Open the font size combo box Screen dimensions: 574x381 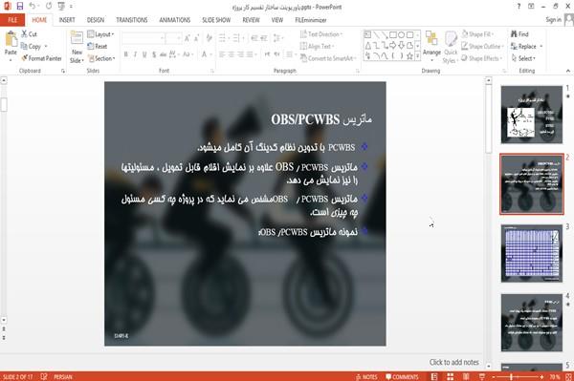(173, 38)
